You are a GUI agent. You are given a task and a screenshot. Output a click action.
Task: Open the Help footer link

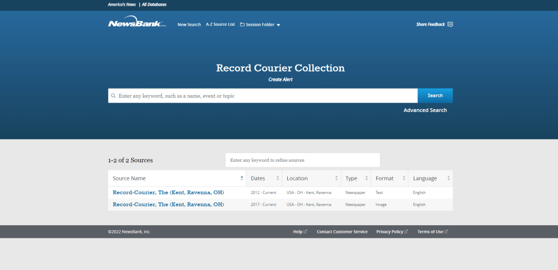[298, 232]
